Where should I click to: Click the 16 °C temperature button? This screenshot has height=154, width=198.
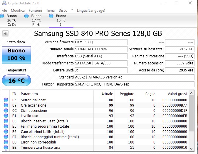point(16,80)
